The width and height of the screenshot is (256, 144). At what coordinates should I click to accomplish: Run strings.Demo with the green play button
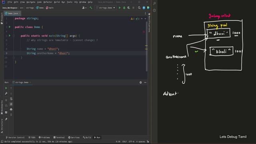[x=120, y=8]
